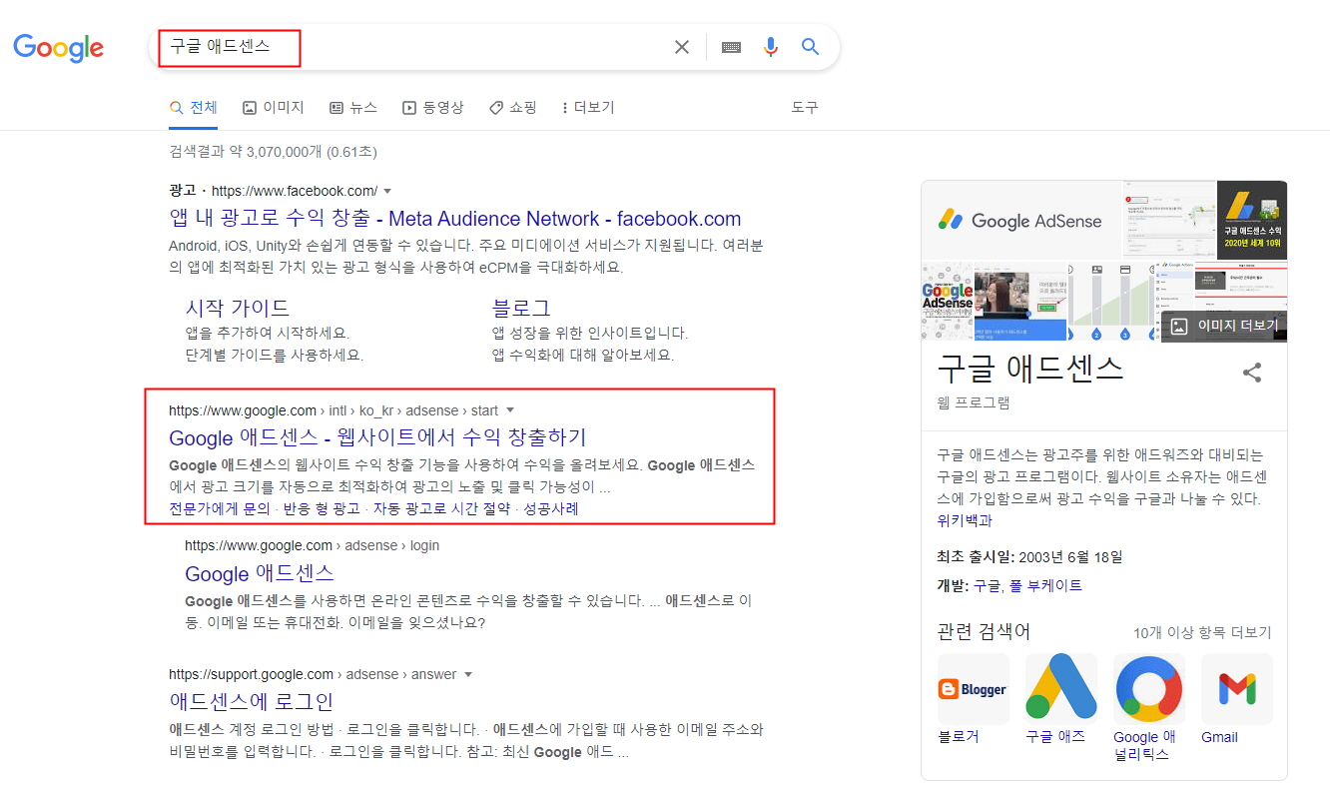Click the Google logo
Viewport: 1330px width, 786px height.
[58, 47]
